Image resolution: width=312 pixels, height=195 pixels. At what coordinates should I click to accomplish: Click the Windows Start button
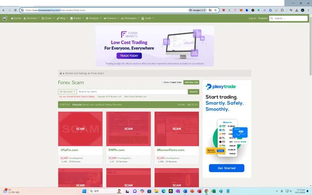coord(84,191)
